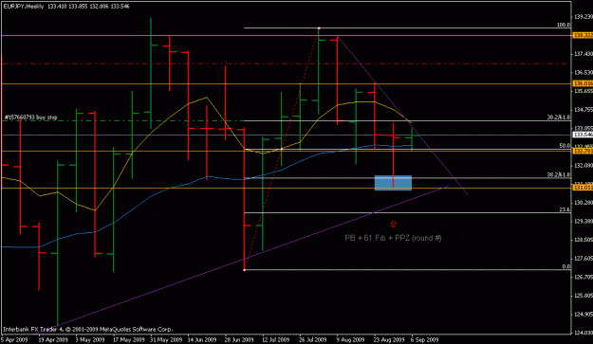Screen dimensions: 593x344
Task: Click the 0.0 Fibonacci level label
Action: click(x=566, y=266)
